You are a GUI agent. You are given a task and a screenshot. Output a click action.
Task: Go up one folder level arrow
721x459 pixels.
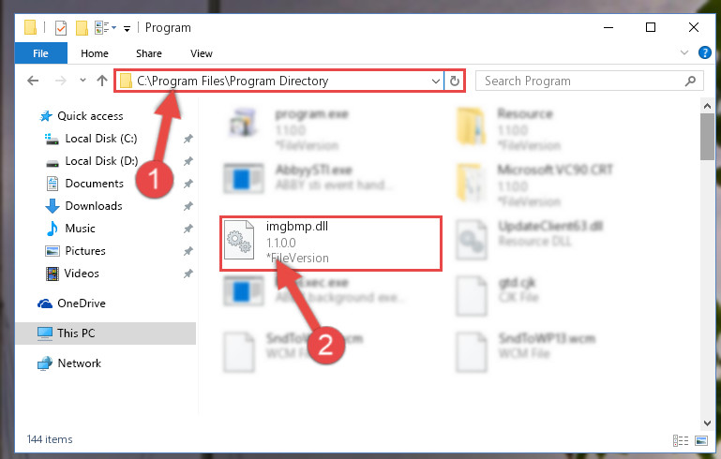[102, 81]
